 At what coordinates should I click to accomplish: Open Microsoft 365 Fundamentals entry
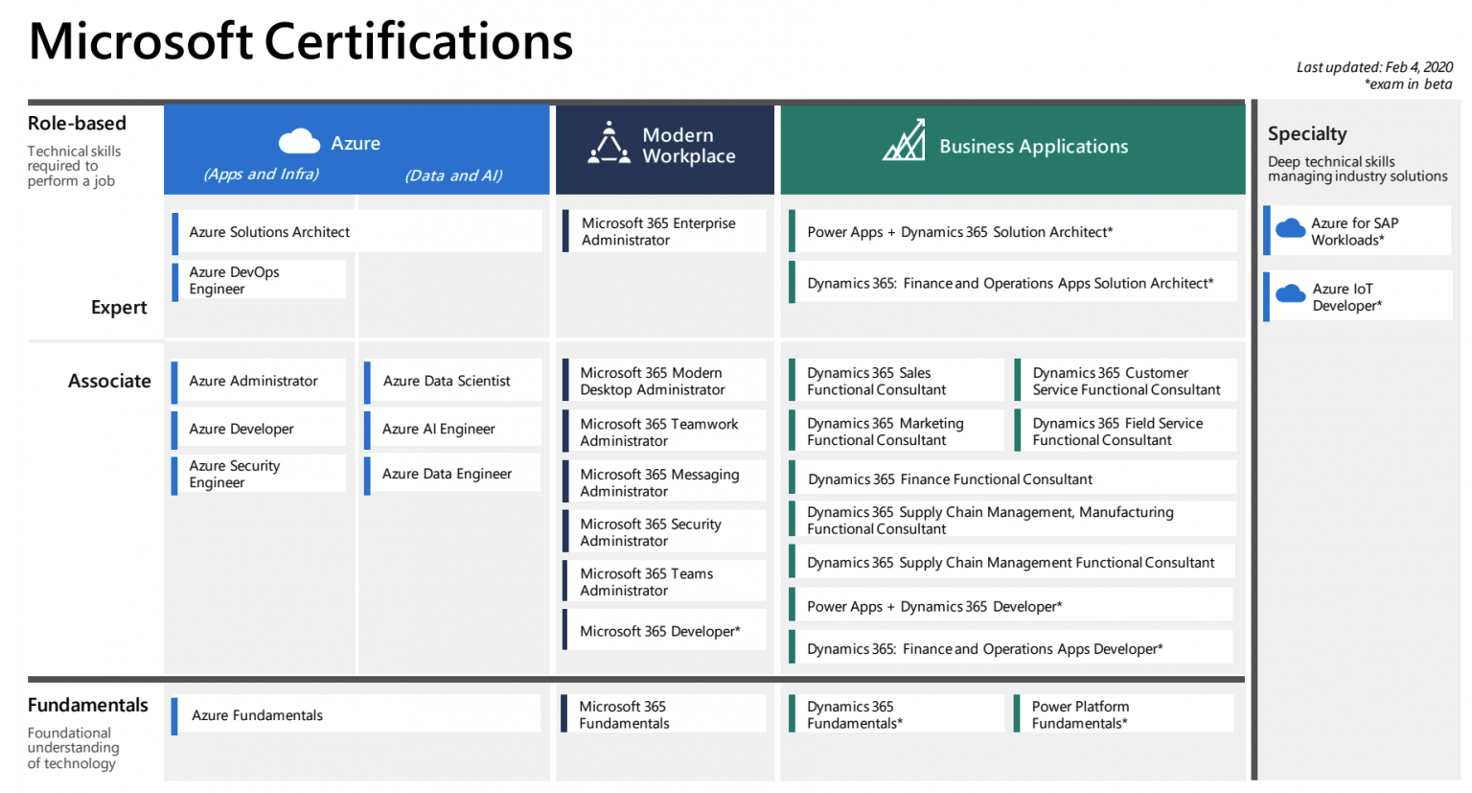click(x=665, y=714)
